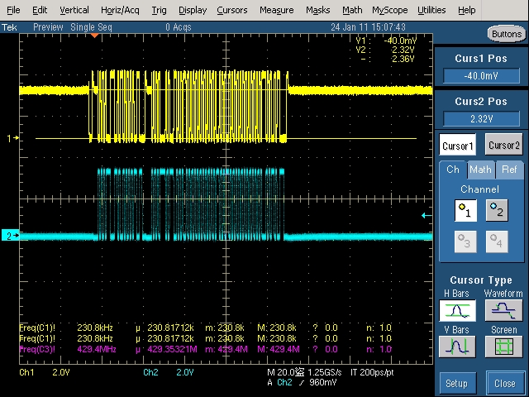Click the Buttons mode button
This screenshot has width=529, height=397.
coord(507,34)
